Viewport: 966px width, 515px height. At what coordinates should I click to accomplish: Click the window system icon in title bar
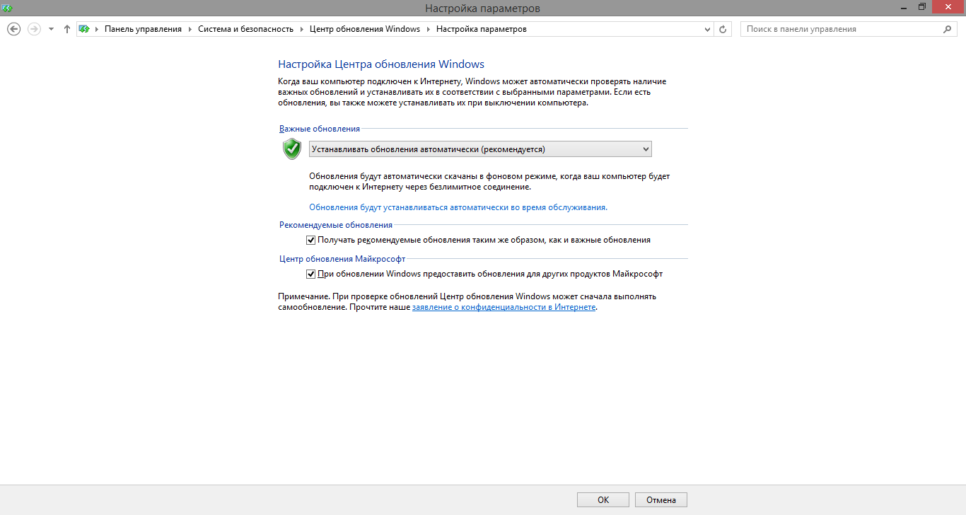(7, 8)
